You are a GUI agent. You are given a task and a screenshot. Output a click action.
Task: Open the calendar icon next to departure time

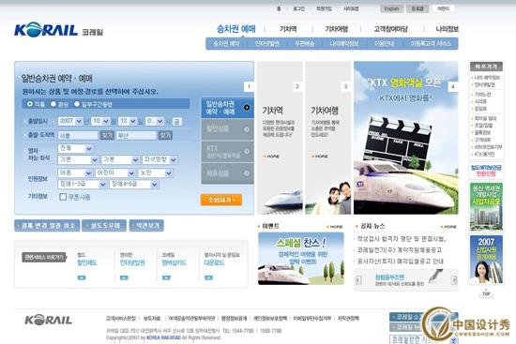tap(176, 122)
